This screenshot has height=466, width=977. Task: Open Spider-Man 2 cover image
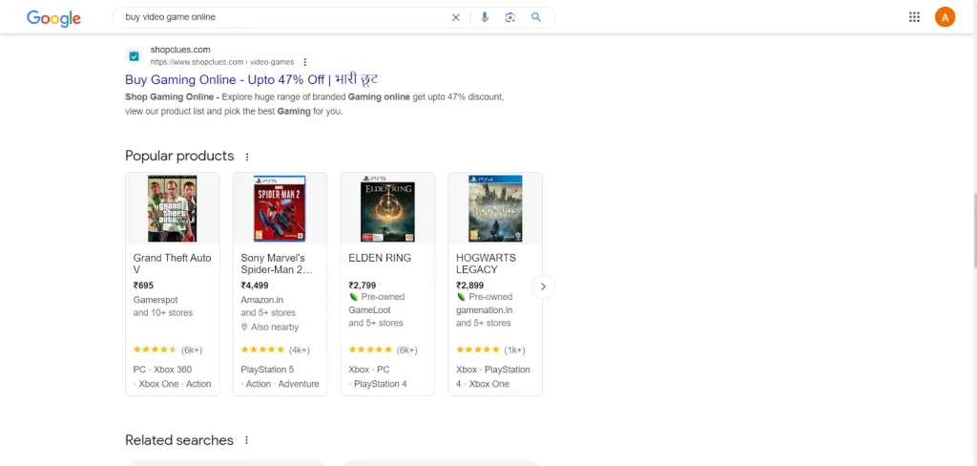pyautogui.click(x=280, y=208)
